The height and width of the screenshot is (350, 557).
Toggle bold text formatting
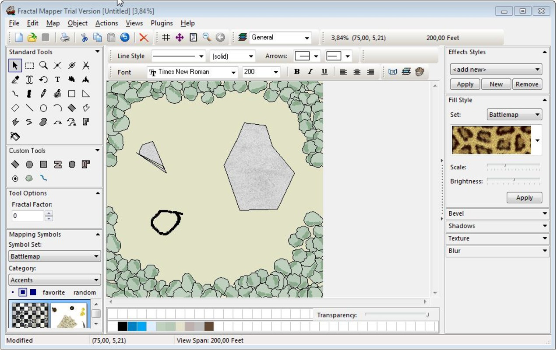(297, 72)
